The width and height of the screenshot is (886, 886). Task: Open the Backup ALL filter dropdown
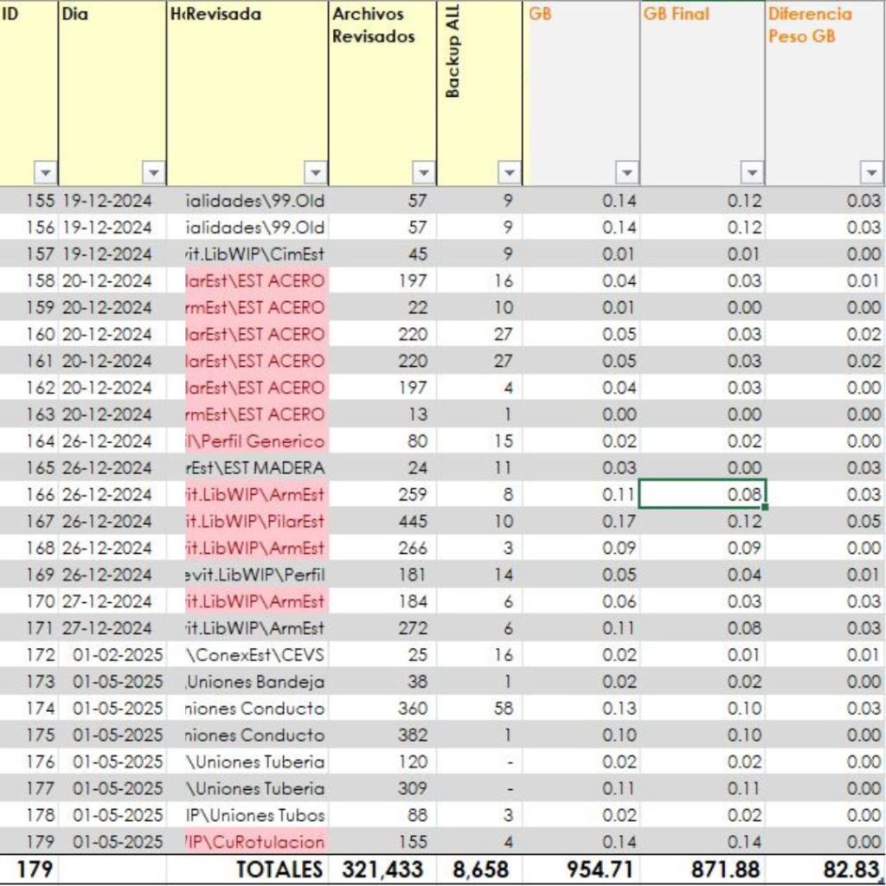click(510, 173)
